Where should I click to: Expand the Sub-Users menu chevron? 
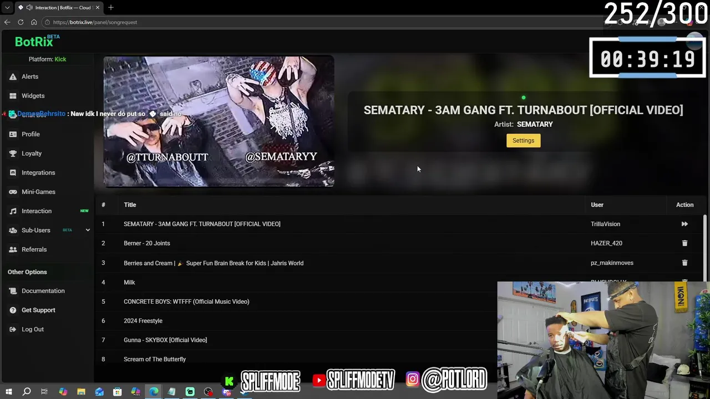[x=88, y=230]
